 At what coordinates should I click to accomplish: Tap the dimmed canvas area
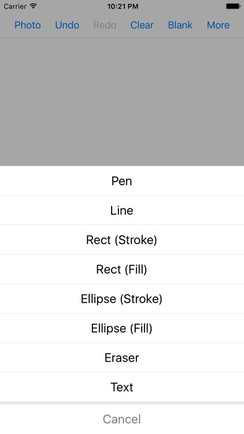click(122, 102)
